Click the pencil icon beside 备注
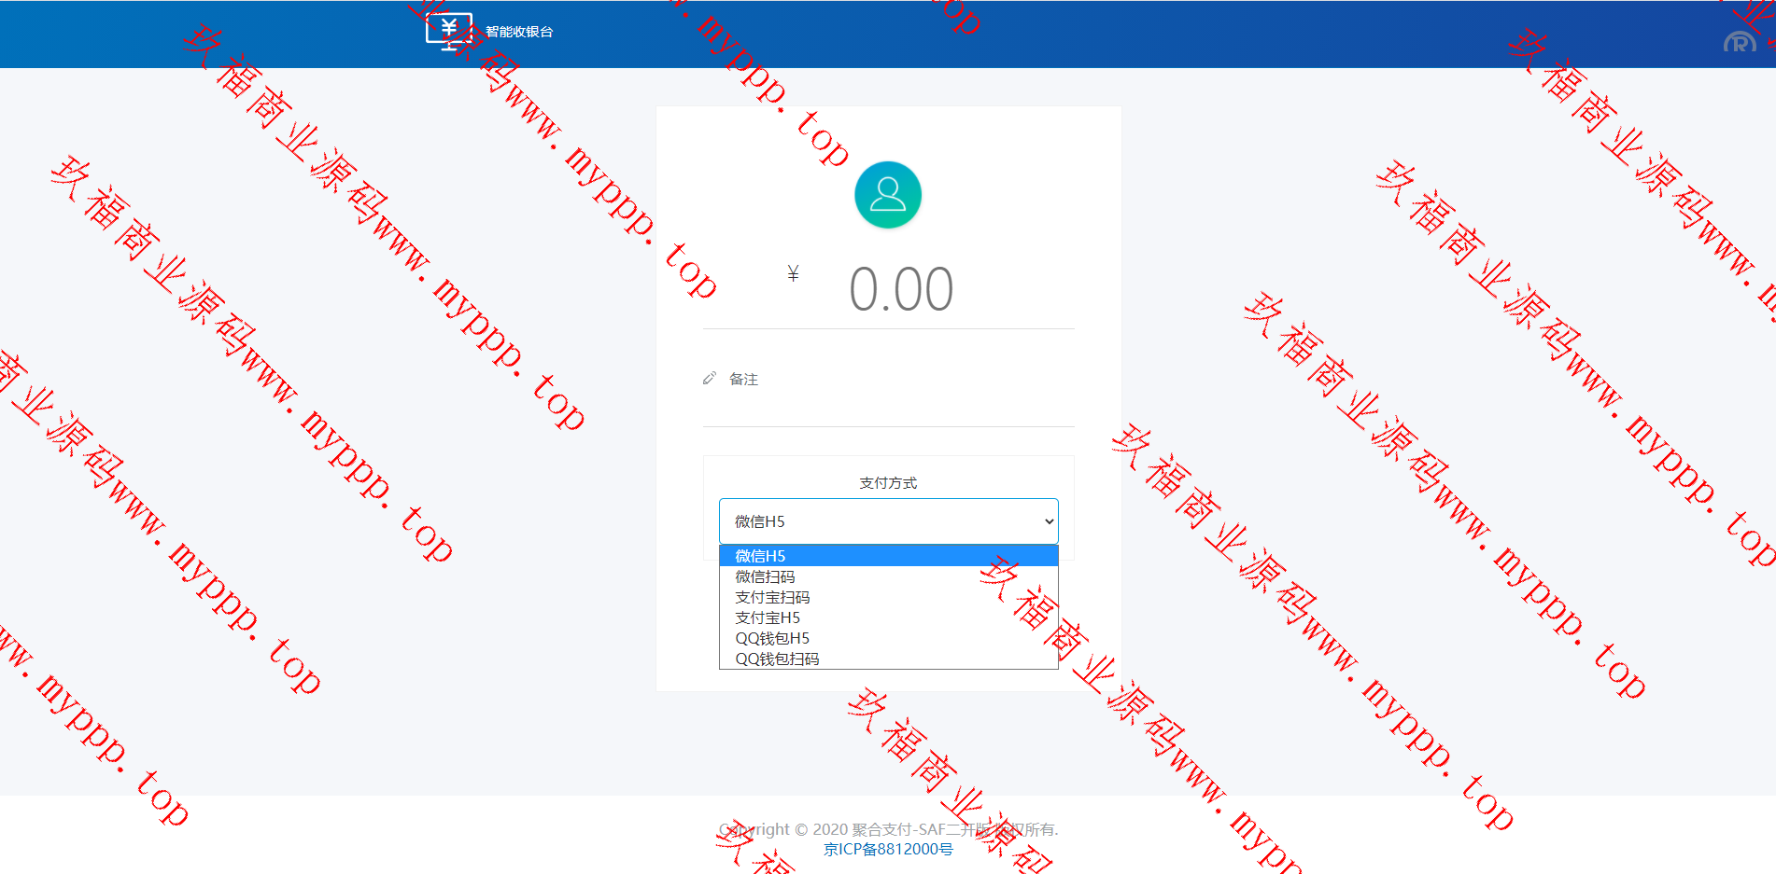The height and width of the screenshot is (874, 1776). 710,378
